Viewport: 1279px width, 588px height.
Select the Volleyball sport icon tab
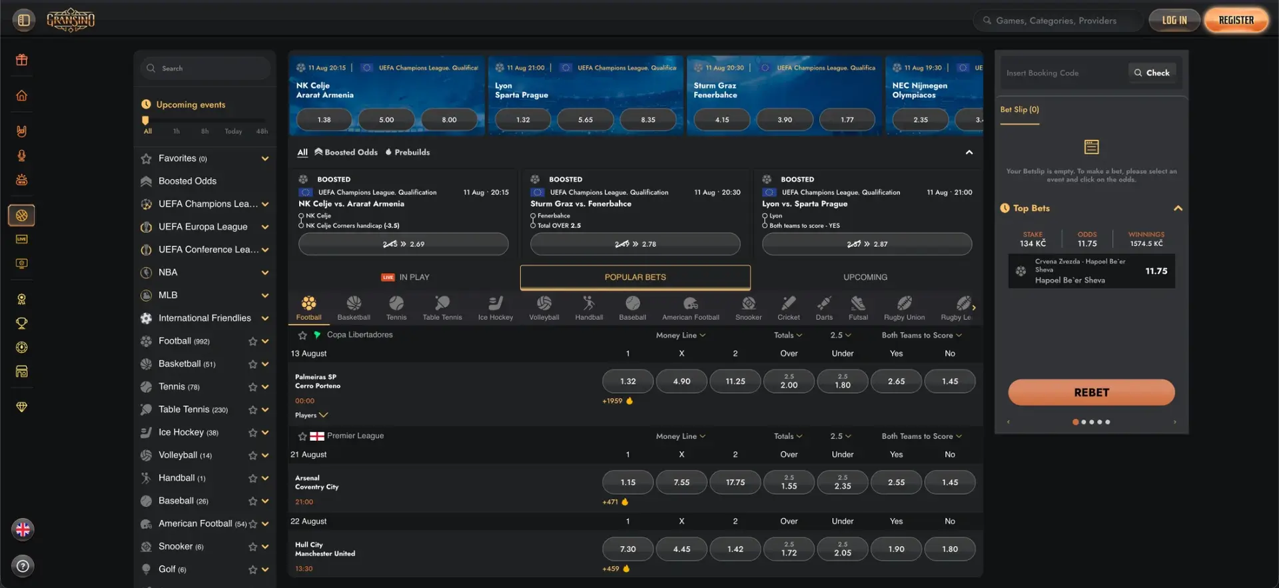(x=544, y=308)
